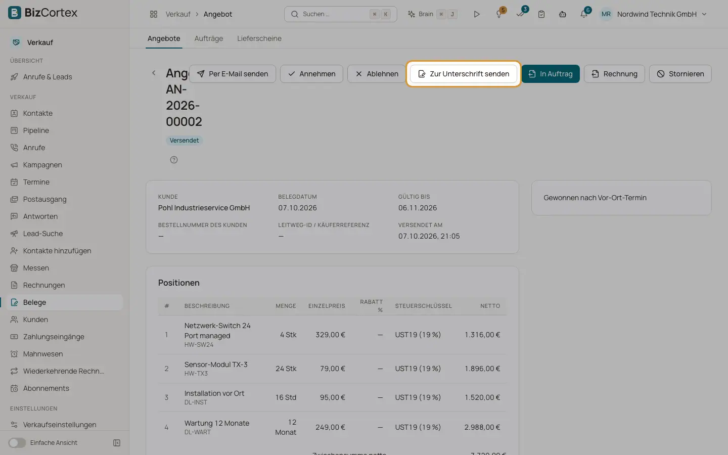Open the checkmark tasks icon with badge 3
728x455 pixels.
pyautogui.click(x=521, y=14)
